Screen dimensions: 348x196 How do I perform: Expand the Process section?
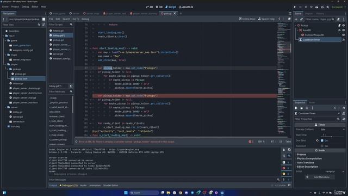click(301, 155)
